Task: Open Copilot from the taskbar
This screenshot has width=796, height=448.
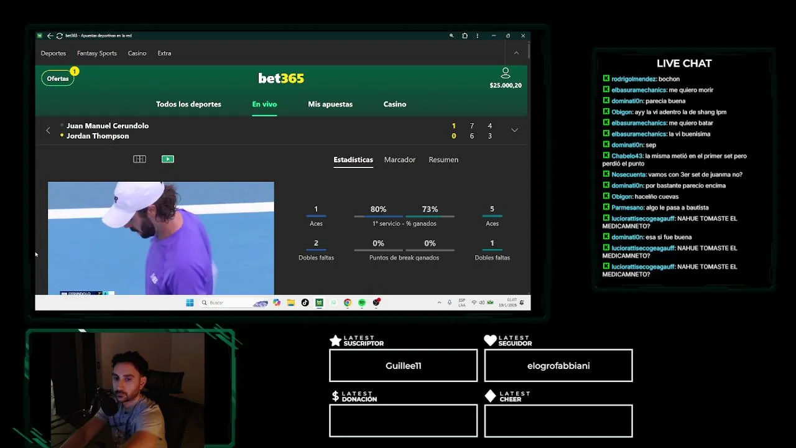Action: 277,303
